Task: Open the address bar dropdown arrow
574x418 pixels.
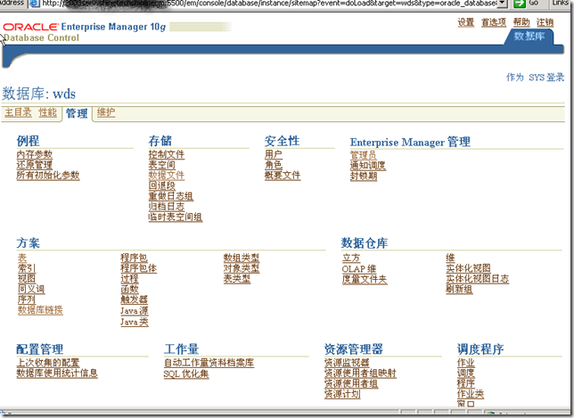Action: (x=503, y=4)
